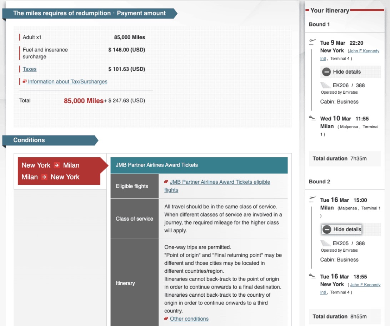Click the popup icon beside Other conditions
390x326 pixels.
pos(166,318)
